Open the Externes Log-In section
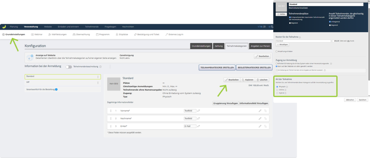Image resolution: width=370 pixels, height=158 pixels. 175,34
